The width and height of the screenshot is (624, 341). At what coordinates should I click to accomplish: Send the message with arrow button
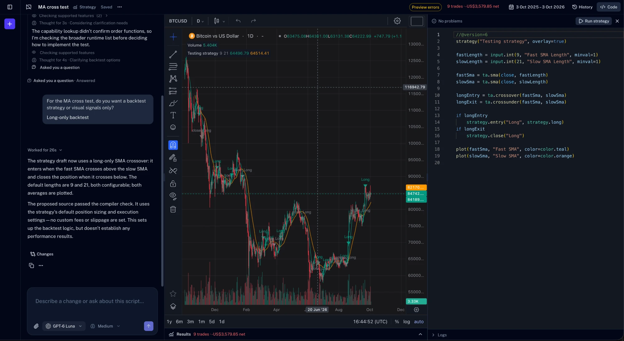(149, 326)
